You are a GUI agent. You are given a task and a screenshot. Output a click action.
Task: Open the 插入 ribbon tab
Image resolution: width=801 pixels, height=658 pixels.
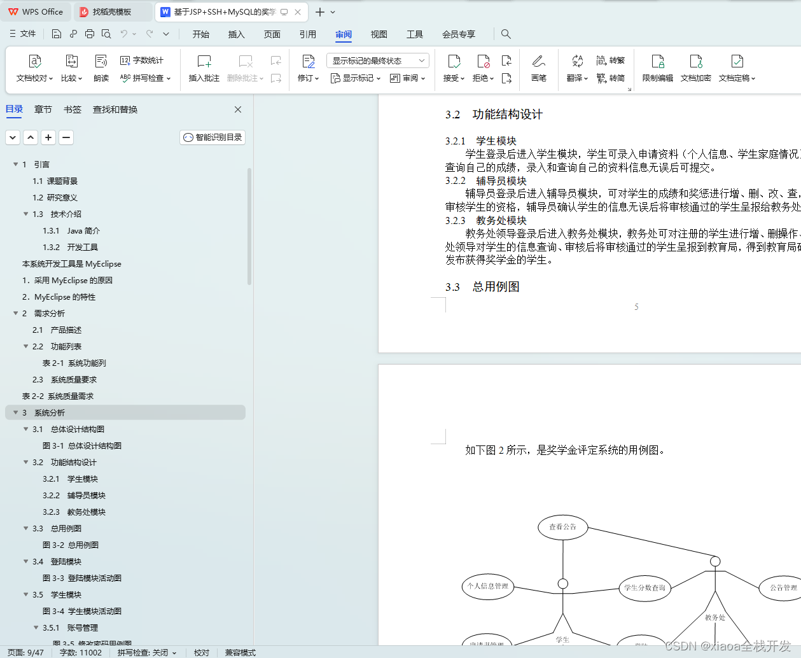coord(236,34)
